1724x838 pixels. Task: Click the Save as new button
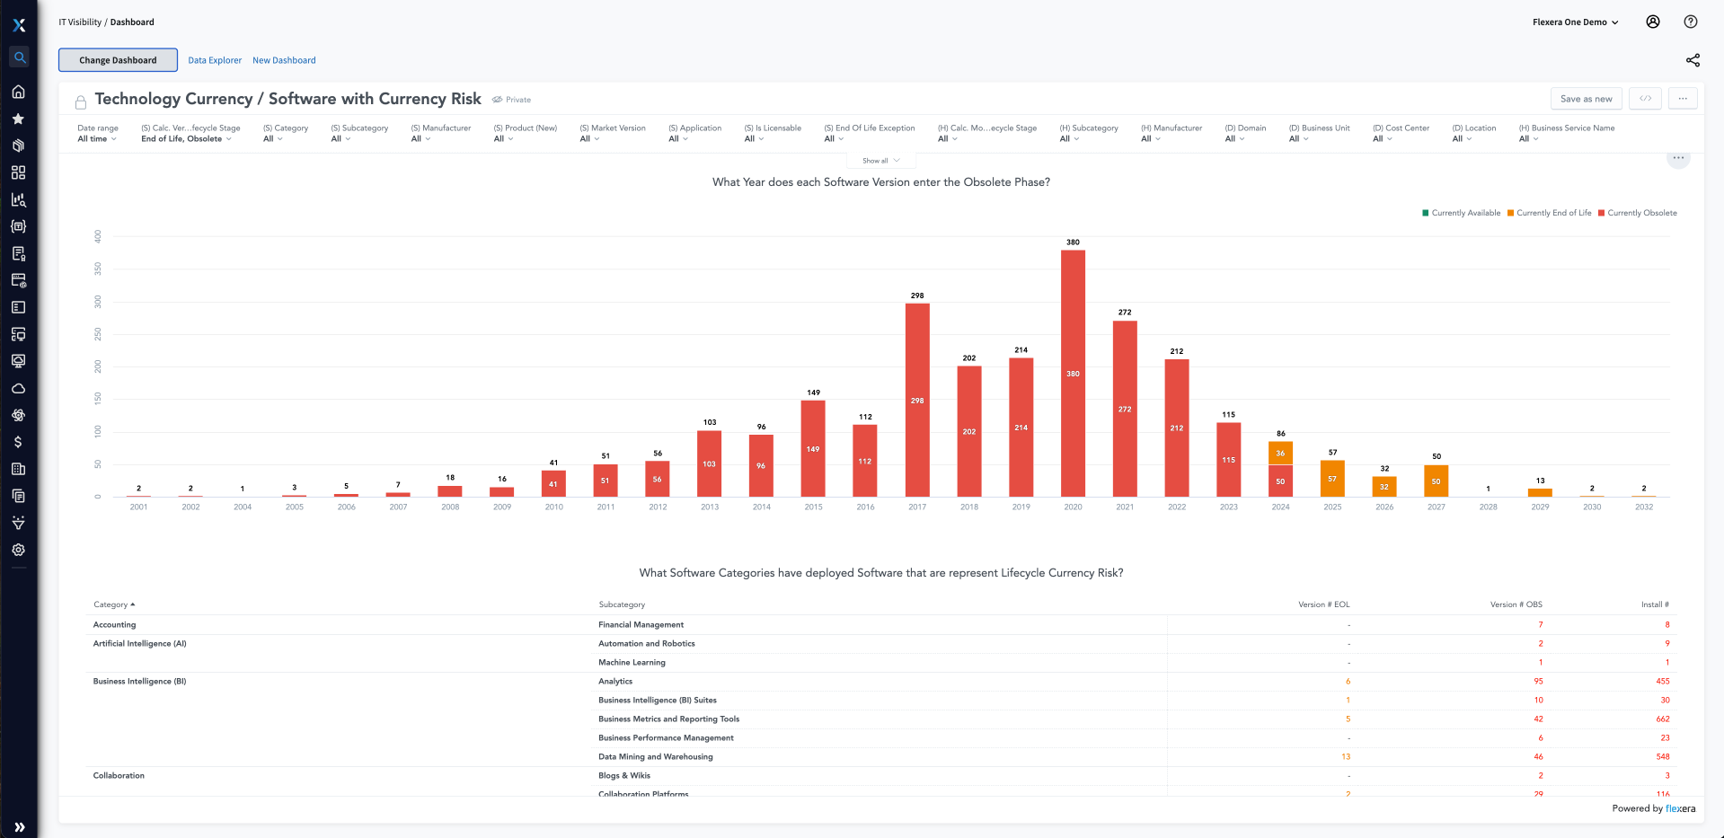[1586, 99]
